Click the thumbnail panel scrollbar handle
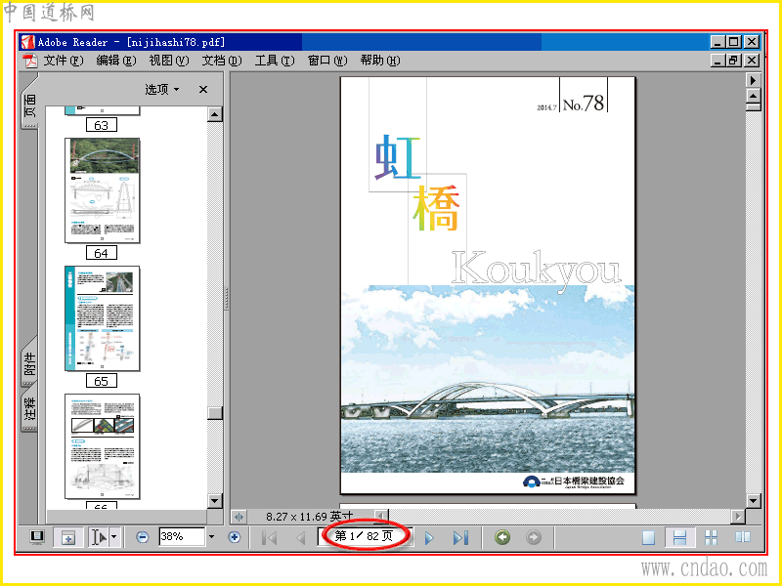This screenshot has height=586, width=782. 215,413
